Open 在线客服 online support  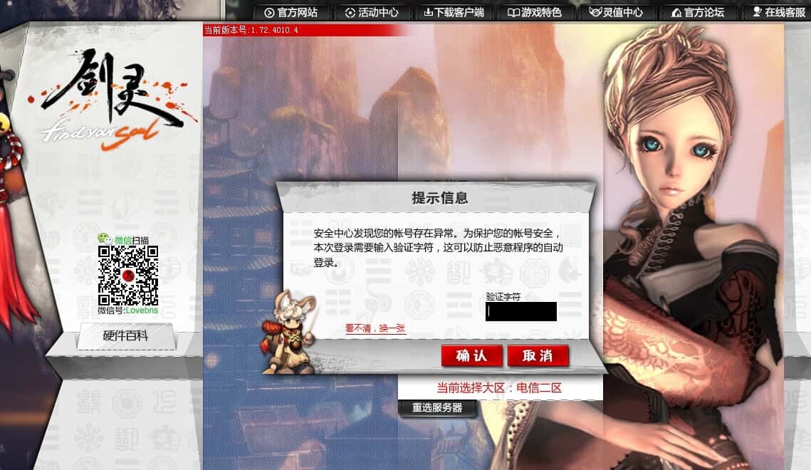pos(785,12)
